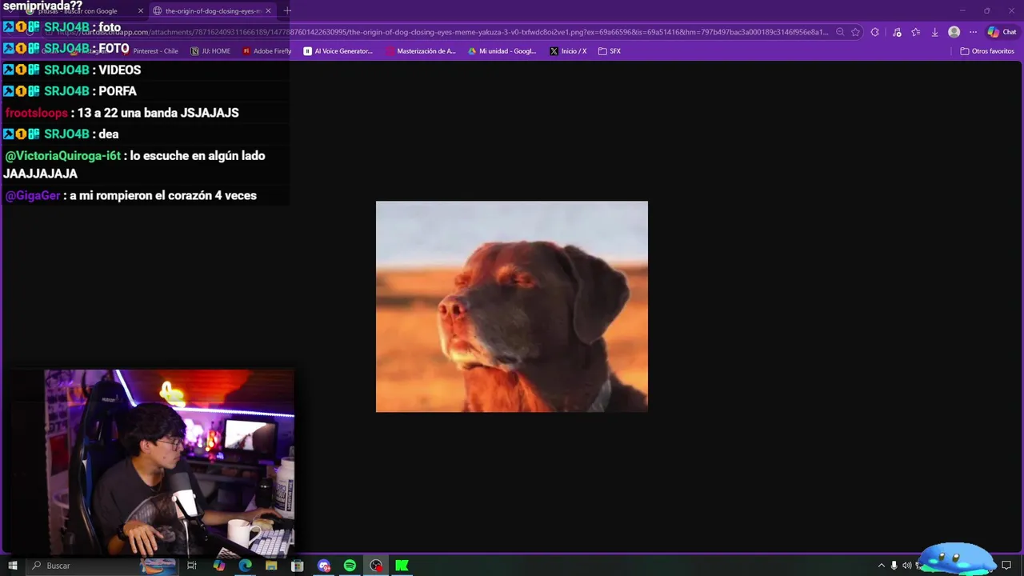Click the dog closing eyes image

coord(512,306)
